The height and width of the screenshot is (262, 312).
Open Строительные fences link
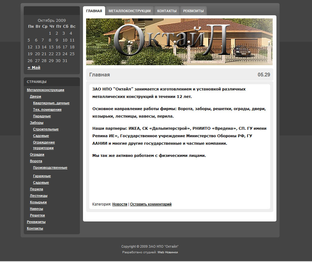[46, 129]
